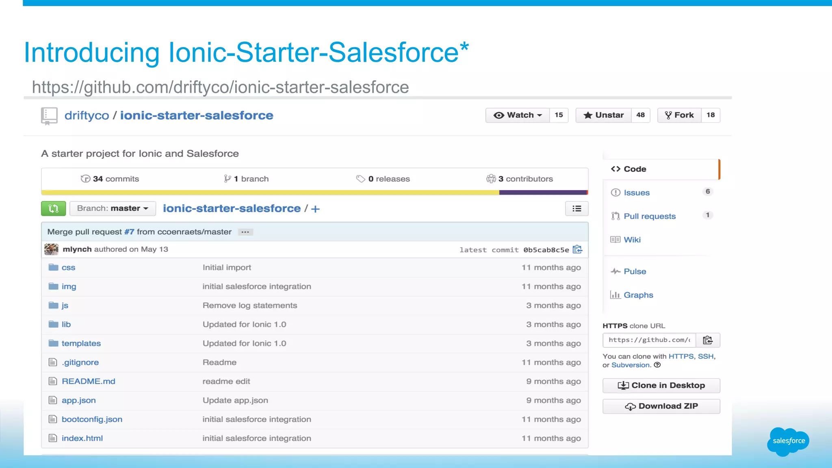Open the Branch: master dropdown
Screen dimensions: 832x468
click(x=113, y=209)
